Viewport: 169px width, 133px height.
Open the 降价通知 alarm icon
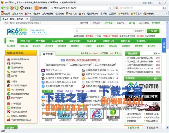(x=36, y=8)
